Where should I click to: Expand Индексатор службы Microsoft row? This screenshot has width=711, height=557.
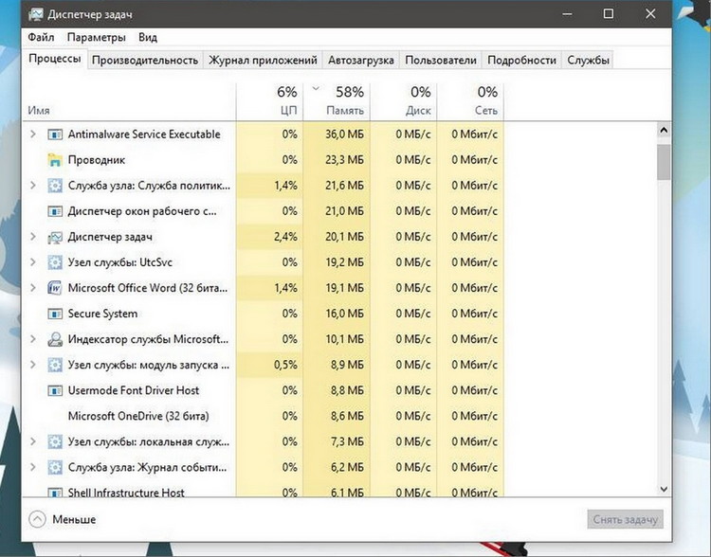tap(32, 339)
